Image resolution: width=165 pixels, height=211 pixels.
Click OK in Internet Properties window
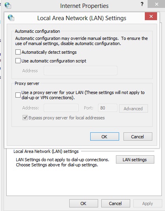(x=83, y=203)
